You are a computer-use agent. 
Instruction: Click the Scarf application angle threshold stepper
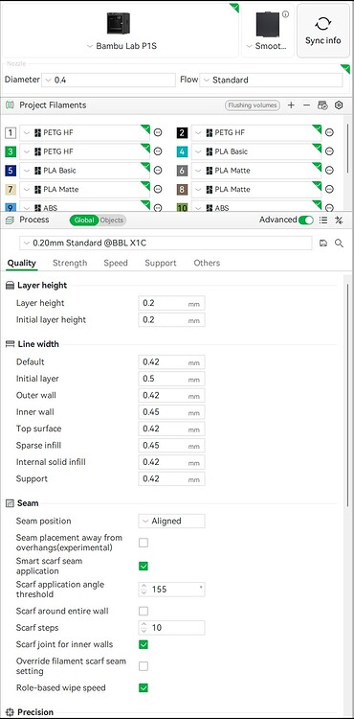tap(144, 590)
